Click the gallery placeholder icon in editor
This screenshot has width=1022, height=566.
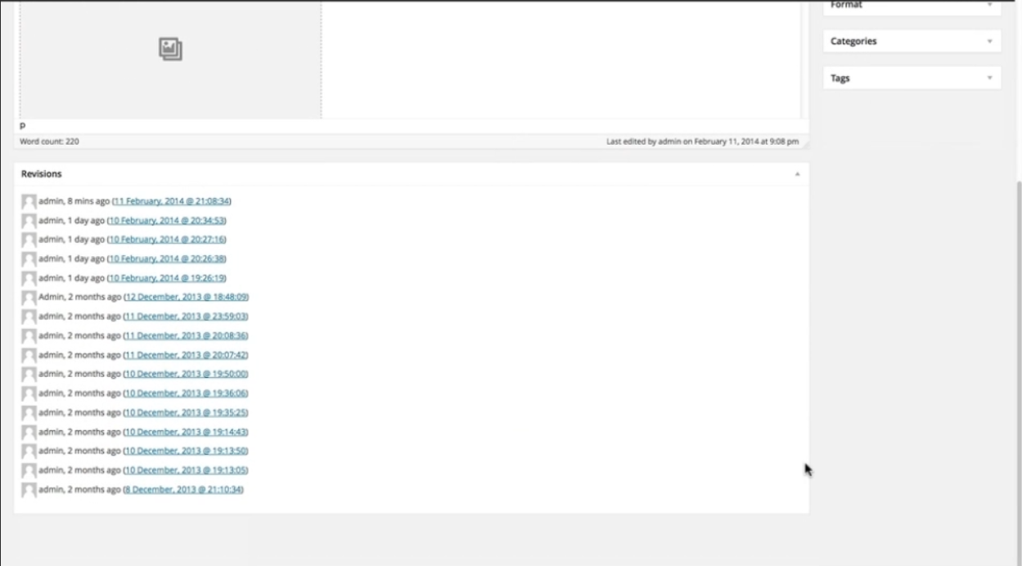(x=170, y=49)
